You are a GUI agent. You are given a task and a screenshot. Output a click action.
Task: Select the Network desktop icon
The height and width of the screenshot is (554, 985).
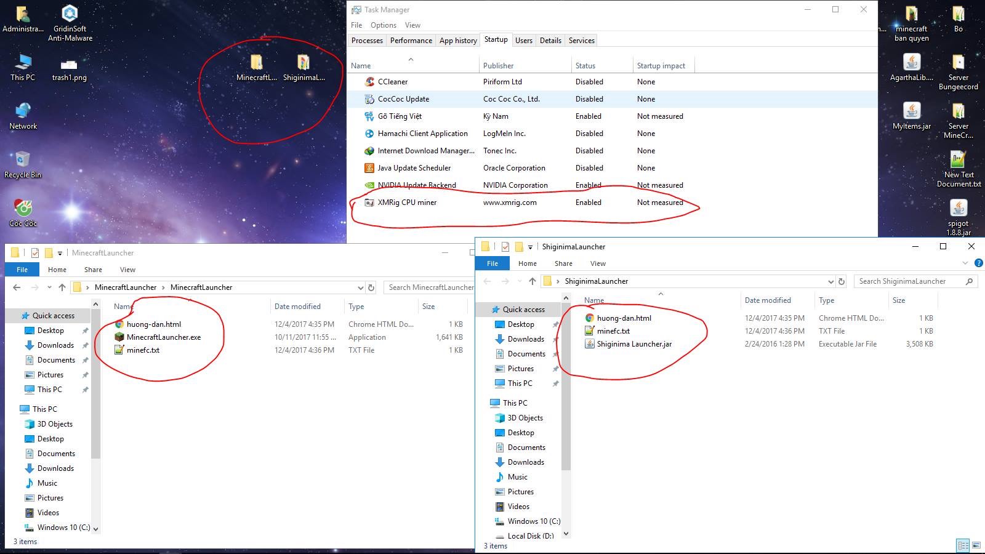23,116
